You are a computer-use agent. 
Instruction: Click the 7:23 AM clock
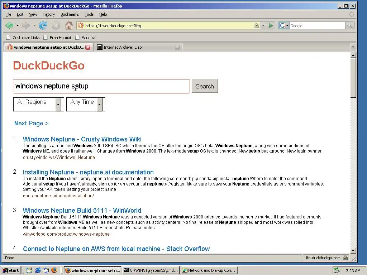[353, 271]
